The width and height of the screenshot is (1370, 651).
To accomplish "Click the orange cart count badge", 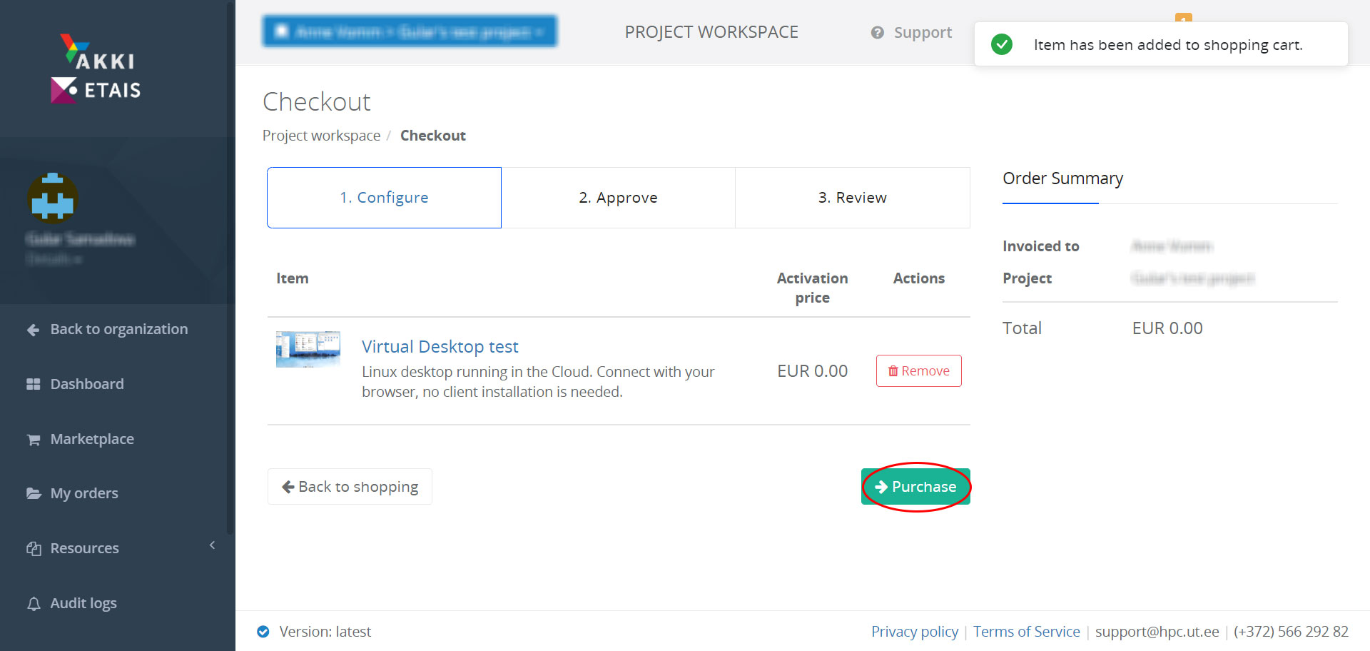I will [x=1183, y=17].
